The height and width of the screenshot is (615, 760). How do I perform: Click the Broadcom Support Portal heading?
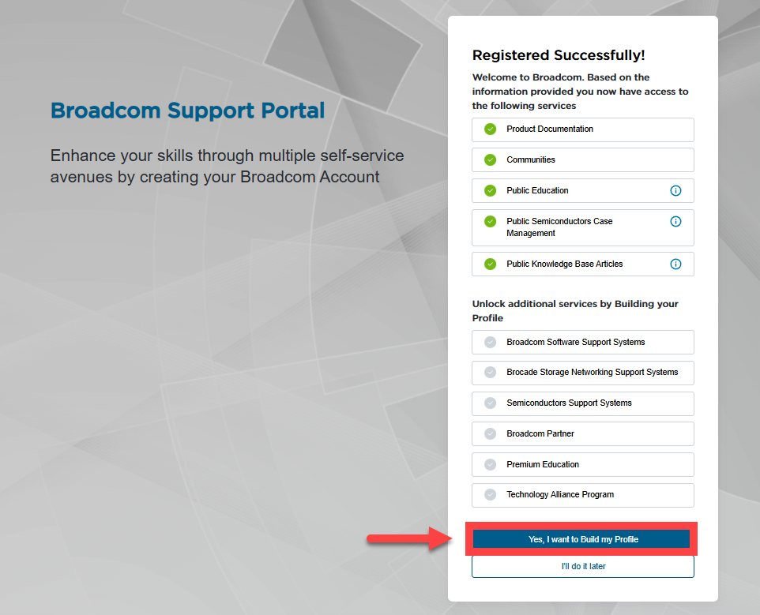pos(187,111)
